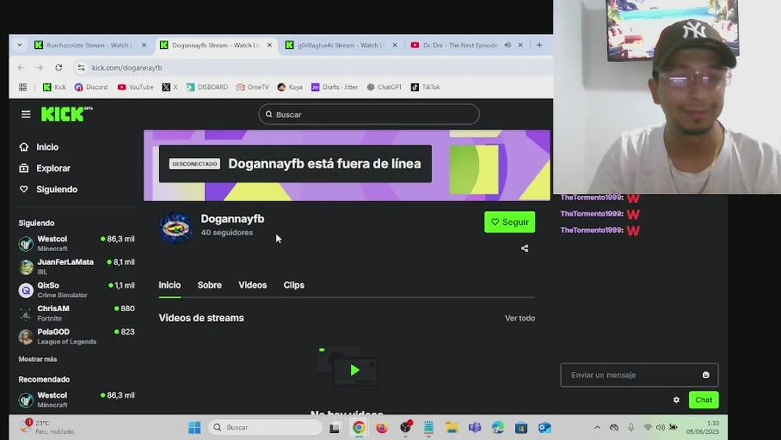The height and width of the screenshot is (440, 781).
Task: Click the Dogannayfb channel avatar
Action: click(x=176, y=228)
